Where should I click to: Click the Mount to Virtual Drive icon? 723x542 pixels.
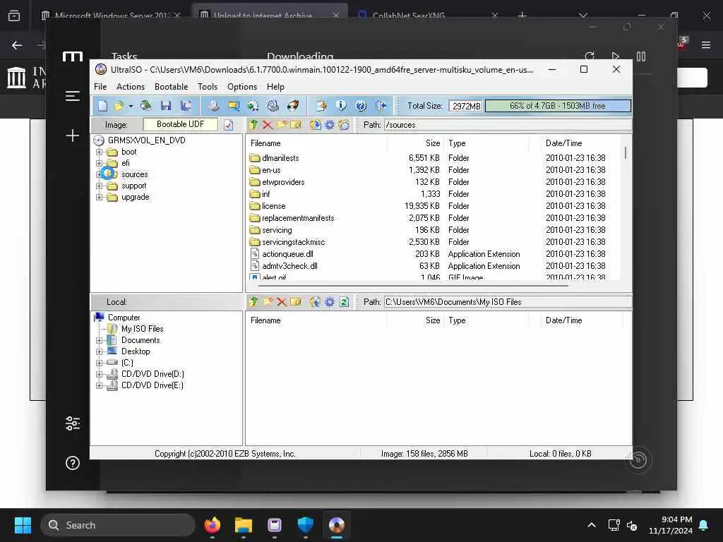tap(273, 106)
